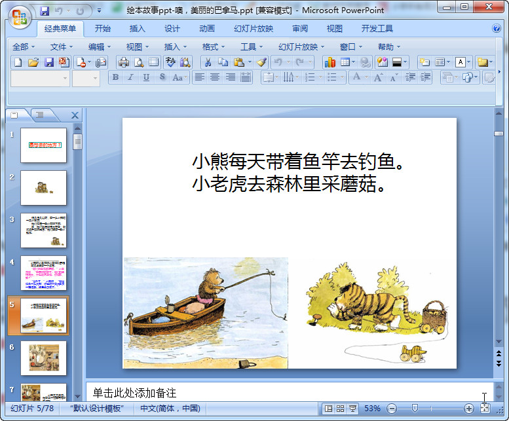Click zoom in plus button

coord(469,409)
